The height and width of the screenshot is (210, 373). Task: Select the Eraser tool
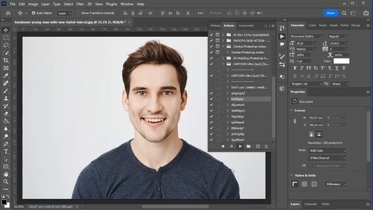coord(6,114)
